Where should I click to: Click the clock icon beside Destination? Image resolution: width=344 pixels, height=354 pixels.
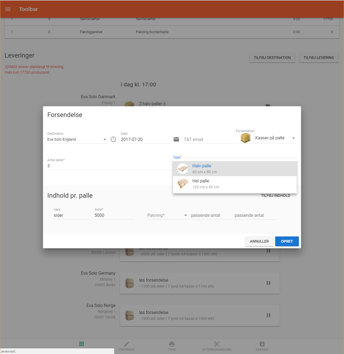[x=113, y=139]
